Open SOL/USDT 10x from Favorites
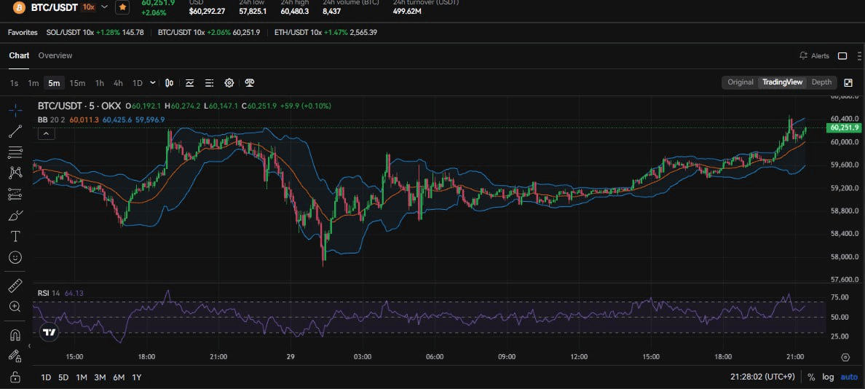This screenshot has width=865, height=389. click(x=95, y=33)
